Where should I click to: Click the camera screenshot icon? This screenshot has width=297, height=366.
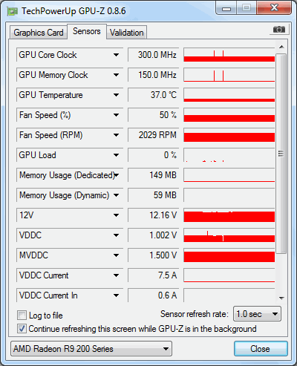click(279, 30)
